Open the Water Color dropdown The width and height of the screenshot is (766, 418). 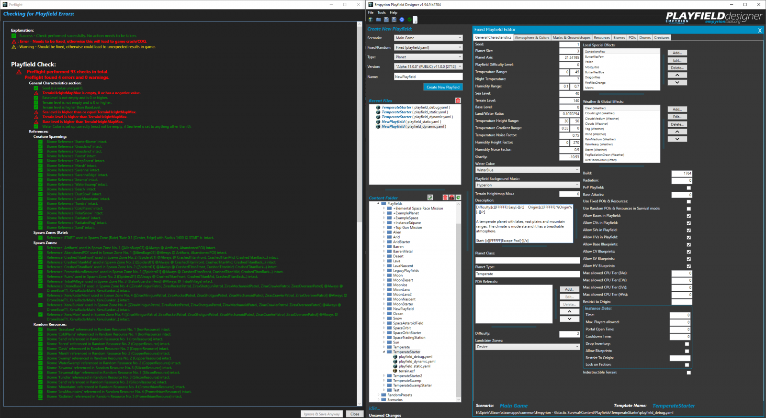pyautogui.click(x=528, y=170)
